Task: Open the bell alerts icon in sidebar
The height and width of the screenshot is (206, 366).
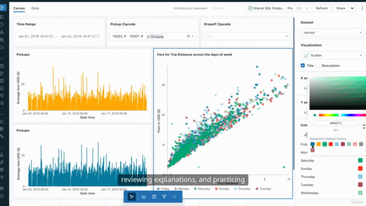Action: 2,88
